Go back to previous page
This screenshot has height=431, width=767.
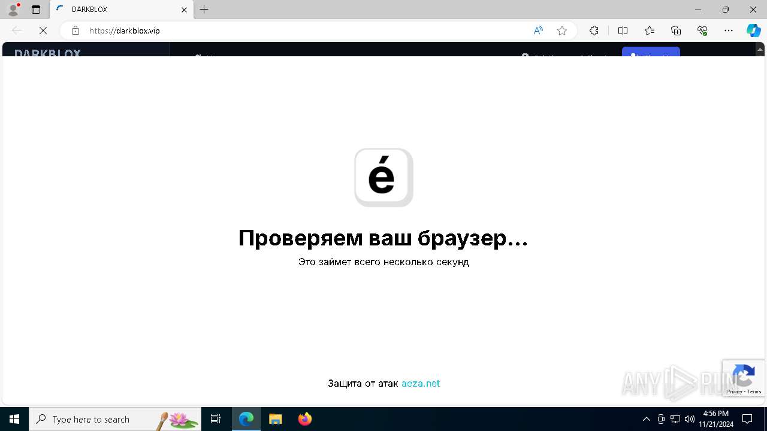tap(17, 31)
